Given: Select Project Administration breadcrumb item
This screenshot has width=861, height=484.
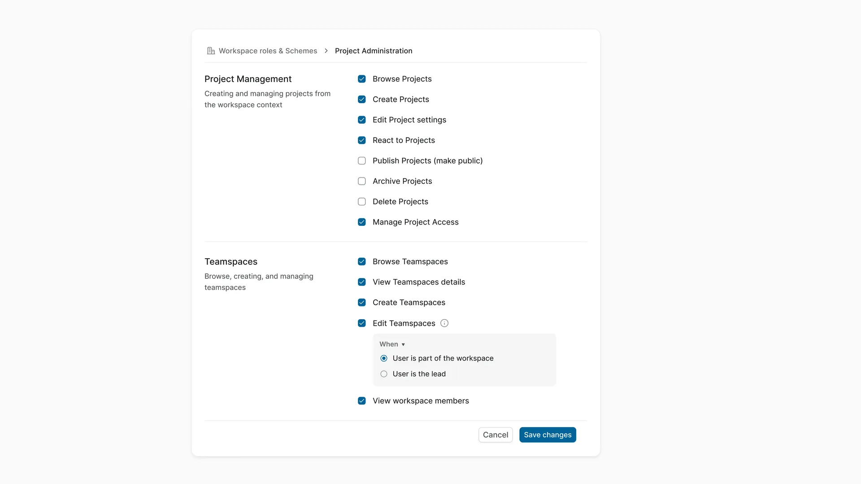Looking at the screenshot, I should point(374,51).
